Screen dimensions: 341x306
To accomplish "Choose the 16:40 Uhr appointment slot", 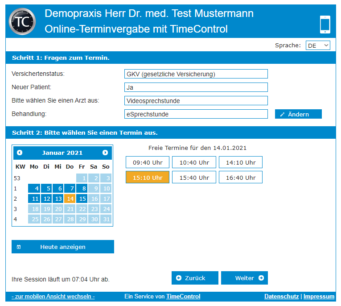I will [240, 178].
